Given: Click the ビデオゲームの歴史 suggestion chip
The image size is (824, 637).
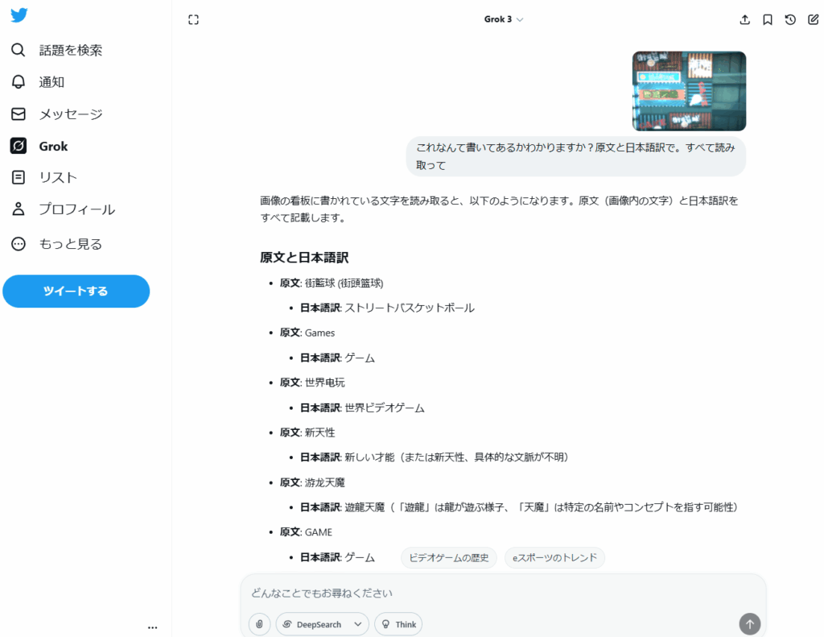Looking at the screenshot, I should tap(449, 557).
